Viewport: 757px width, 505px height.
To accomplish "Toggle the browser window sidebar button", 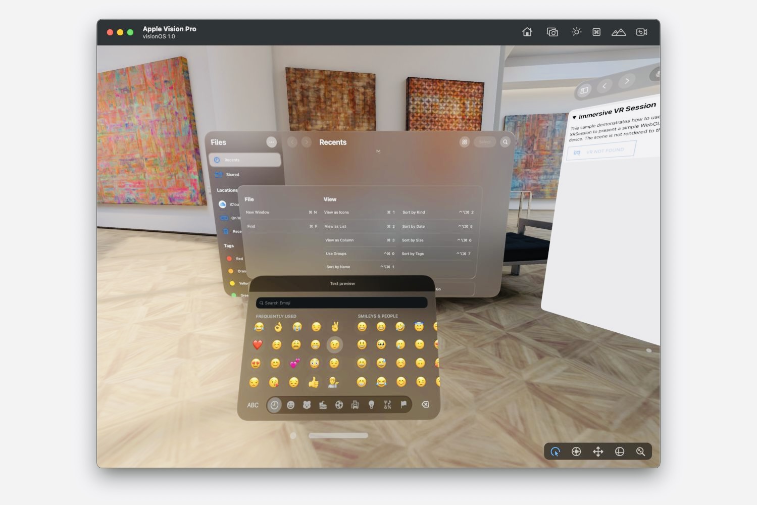I will point(584,90).
